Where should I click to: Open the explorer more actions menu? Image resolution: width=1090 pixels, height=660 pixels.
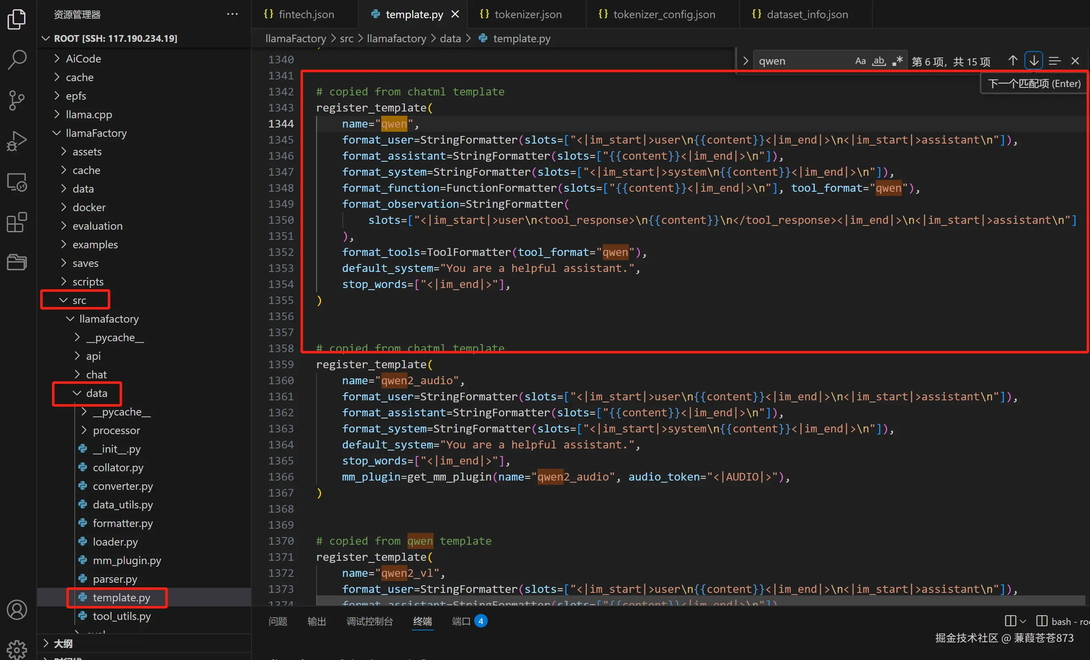tap(232, 14)
